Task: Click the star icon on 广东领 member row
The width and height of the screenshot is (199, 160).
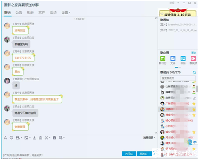Action: (194, 104)
